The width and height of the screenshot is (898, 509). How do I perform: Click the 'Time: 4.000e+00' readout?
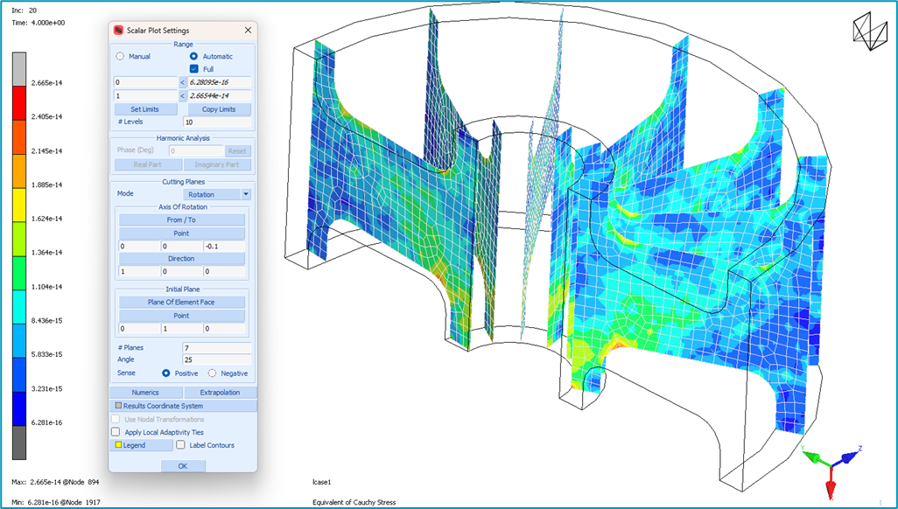pyautogui.click(x=39, y=23)
